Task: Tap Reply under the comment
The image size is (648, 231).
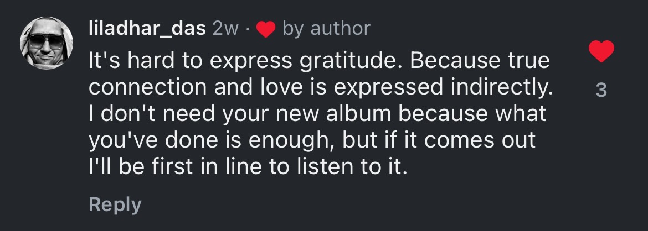Action: click(x=115, y=204)
